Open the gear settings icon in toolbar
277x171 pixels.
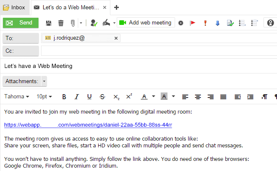(x=181, y=23)
